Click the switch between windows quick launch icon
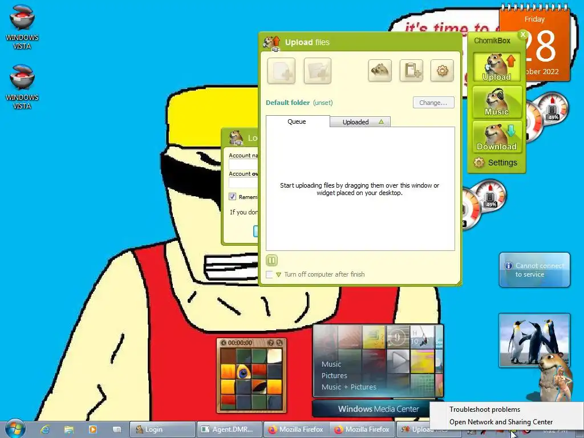This screenshot has width=584, height=438. pos(117,429)
